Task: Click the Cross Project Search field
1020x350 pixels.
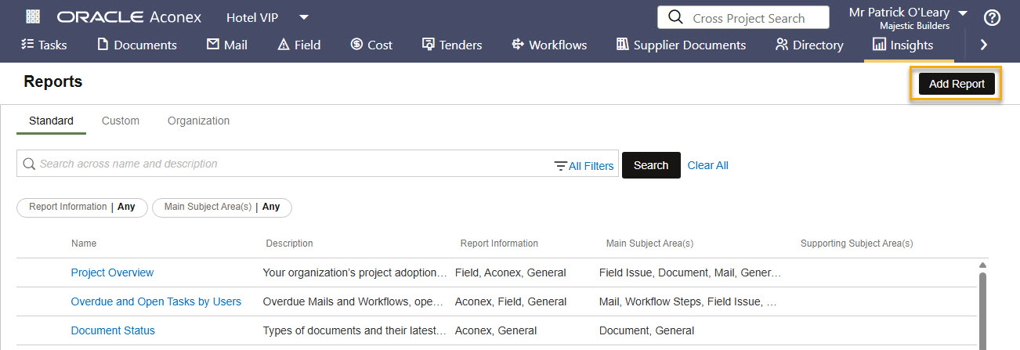Action: (x=747, y=18)
